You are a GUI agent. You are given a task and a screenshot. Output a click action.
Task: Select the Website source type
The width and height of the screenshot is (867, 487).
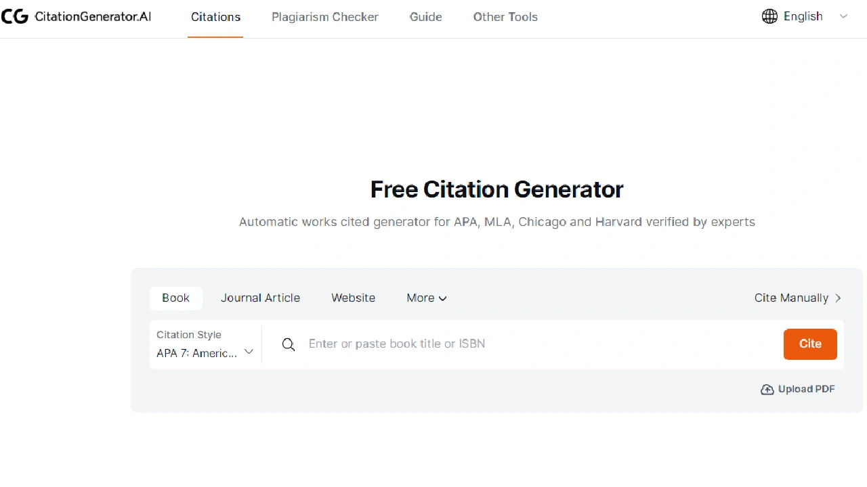point(353,298)
